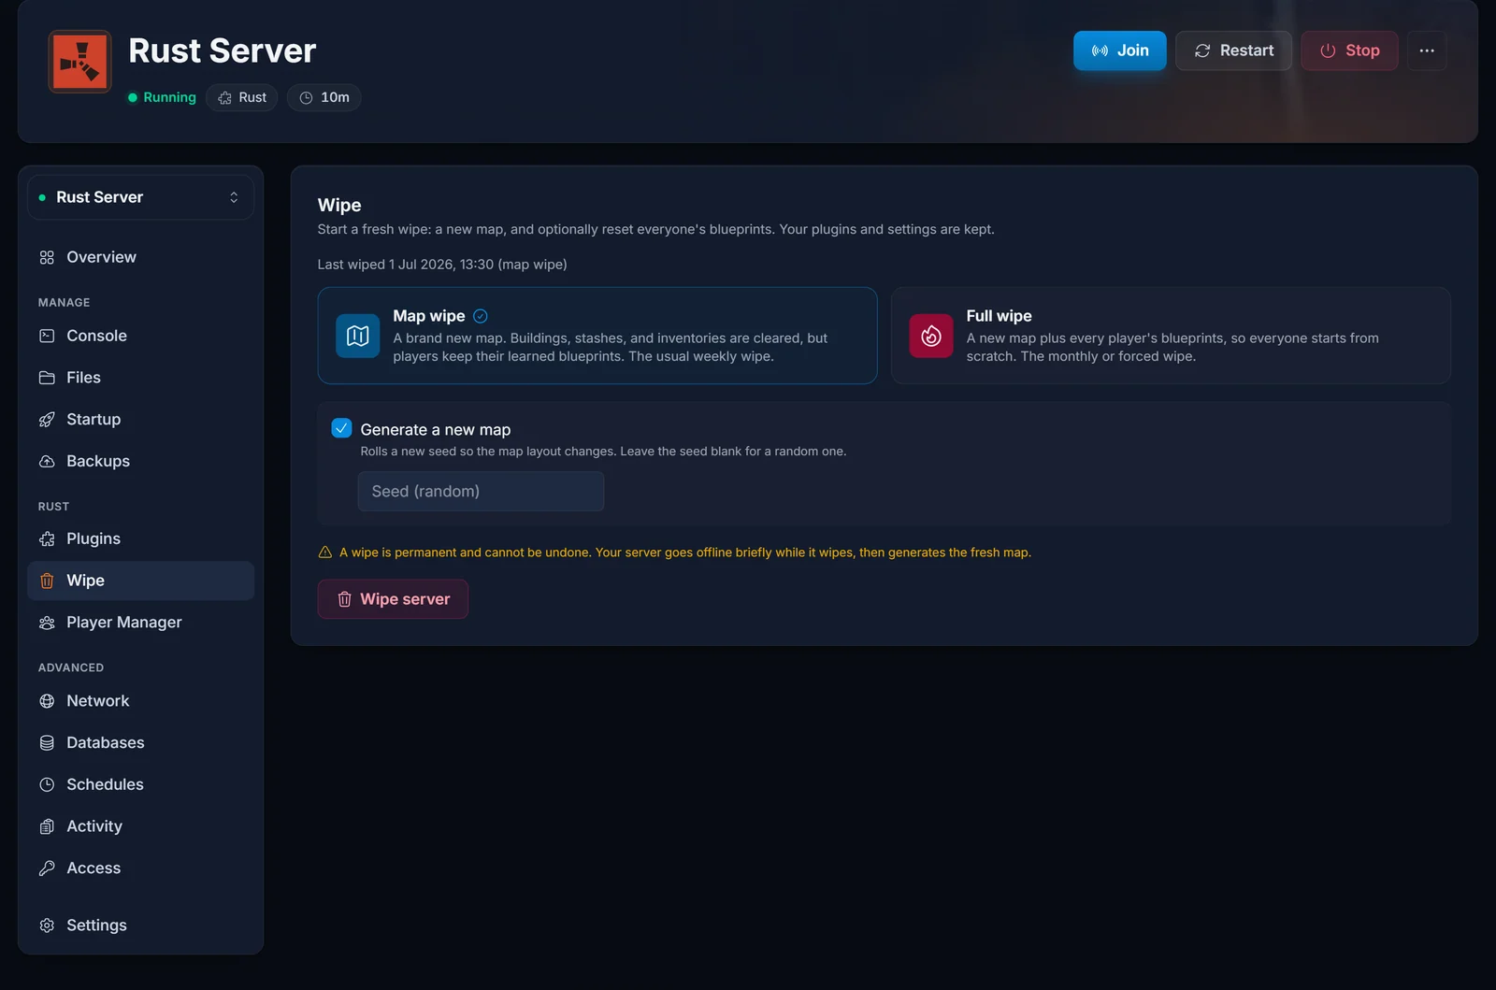Open the Startup section
Screen dimensions: 1496x990
(x=140, y=420)
